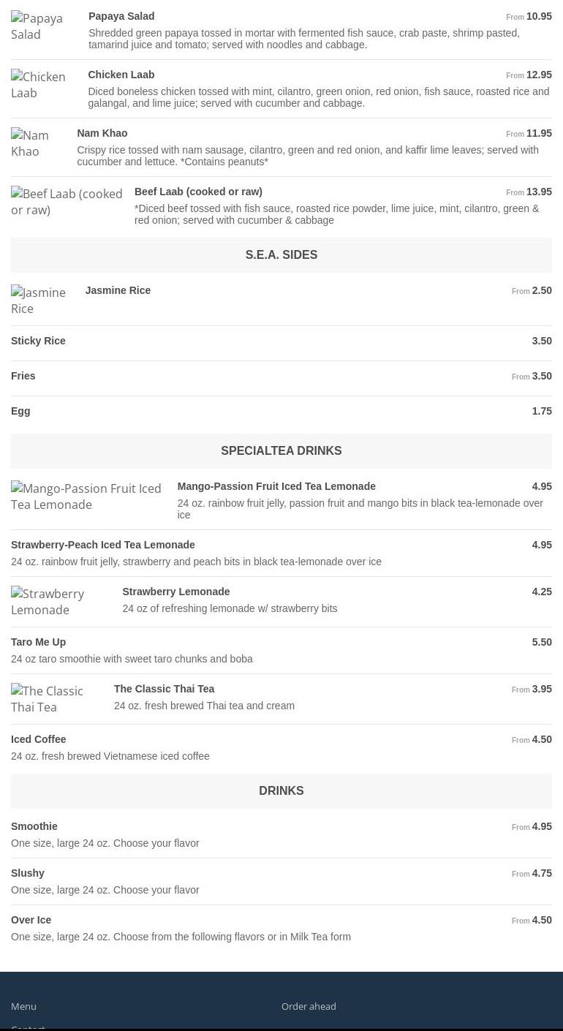Viewport: 563px width, 1031px height.
Task: Add the Egg side item
Action: pyautogui.click(x=20, y=411)
